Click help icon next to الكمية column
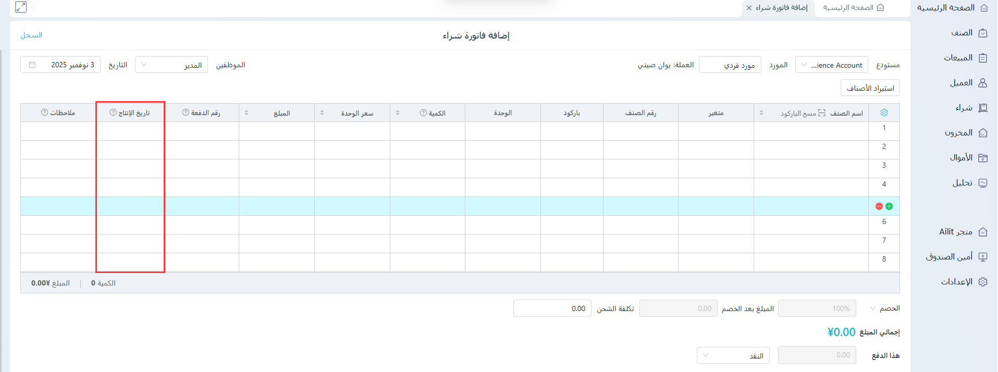Viewport: 998px width, 372px height. point(424,113)
